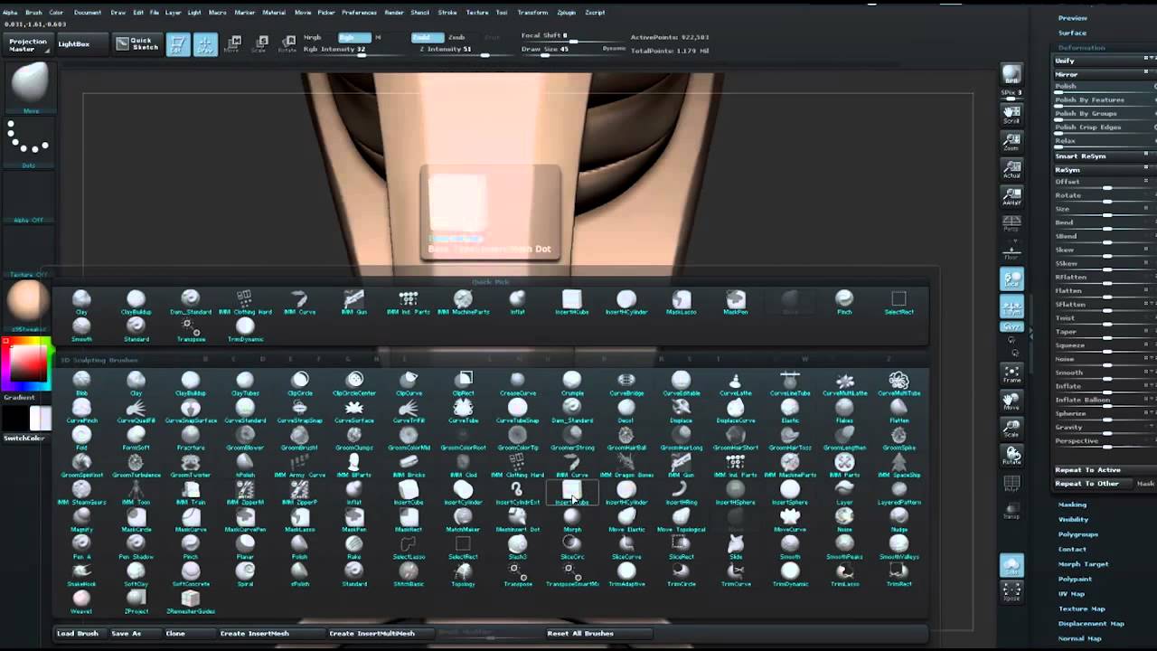Open the Alpha menu
Image resolution: width=1157 pixels, height=651 pixels.
point(9,13)
